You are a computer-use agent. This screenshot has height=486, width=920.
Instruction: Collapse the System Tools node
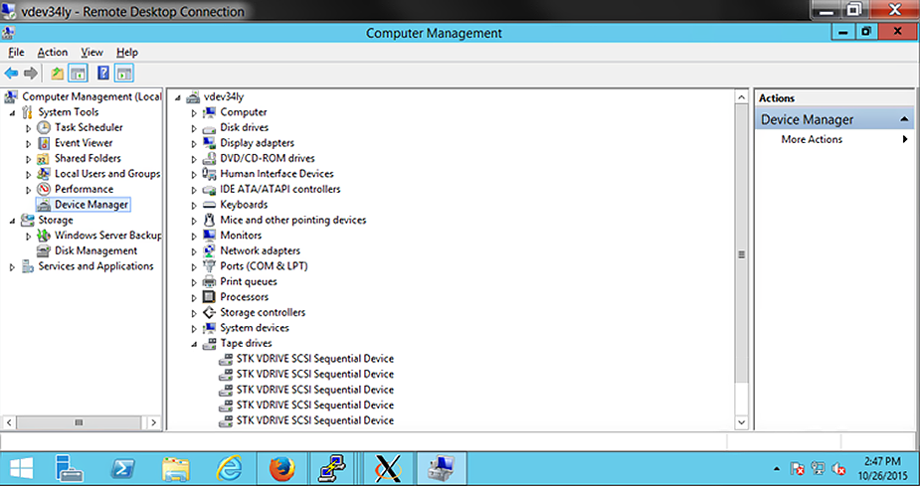(12, 113)
